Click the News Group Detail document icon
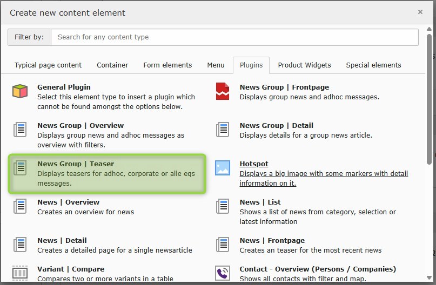 223,130
